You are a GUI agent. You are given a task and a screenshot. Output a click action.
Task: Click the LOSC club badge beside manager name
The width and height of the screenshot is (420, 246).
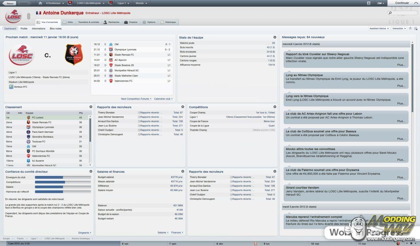click(14, 17)
